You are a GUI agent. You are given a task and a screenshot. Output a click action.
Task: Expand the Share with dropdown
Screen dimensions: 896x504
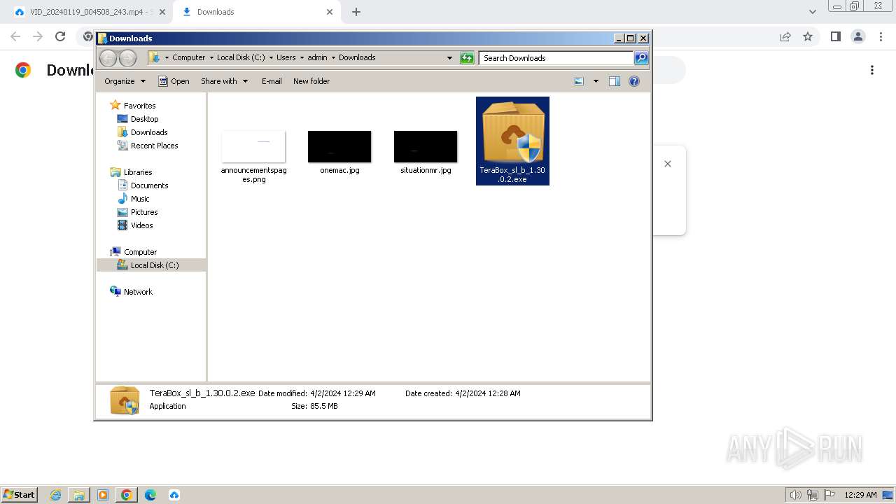(x=224, y=81)
